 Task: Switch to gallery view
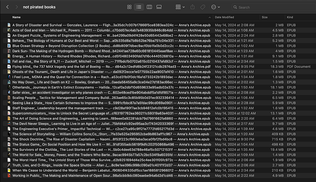[x=159, y=7]
